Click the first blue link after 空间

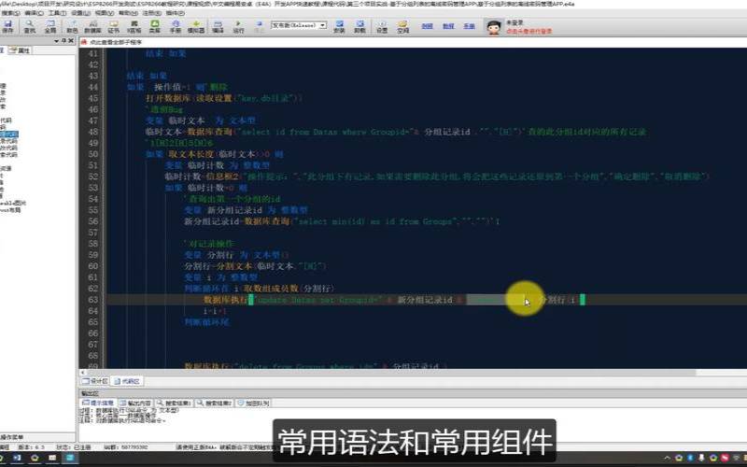[x=427, y=26]
